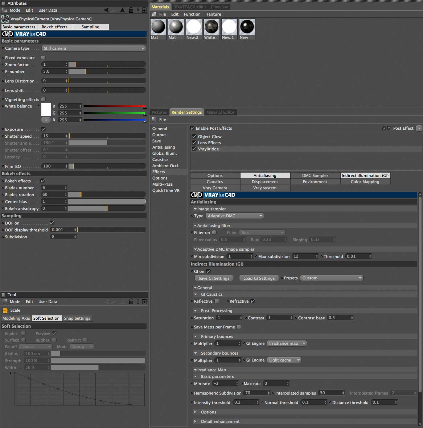Open the Pictures tab

(x=159, y=112)
